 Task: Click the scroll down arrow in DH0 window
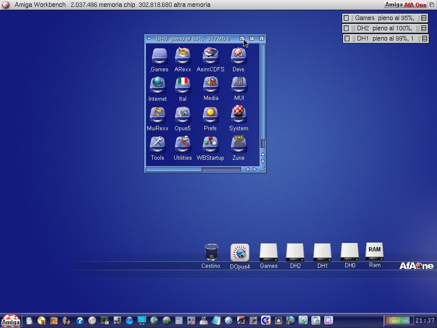click(263, 161)
